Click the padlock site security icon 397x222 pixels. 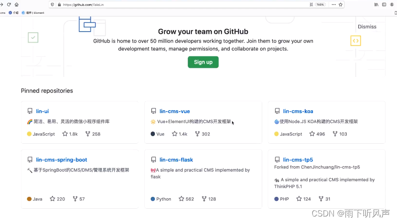click(x=59, y=5)
